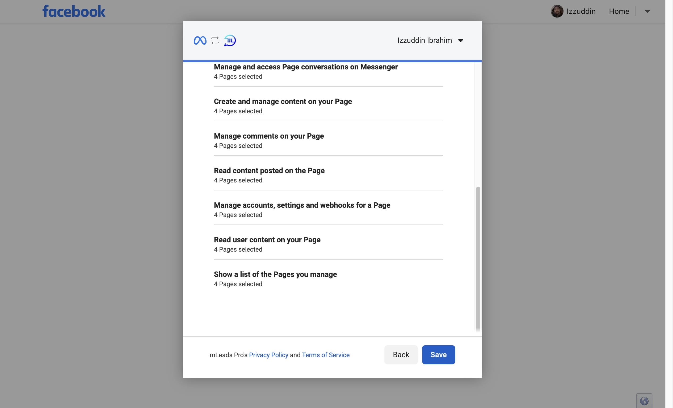Click the Facebook logo icon
This screenshot has width=673, height=408.
coord(74,11)
